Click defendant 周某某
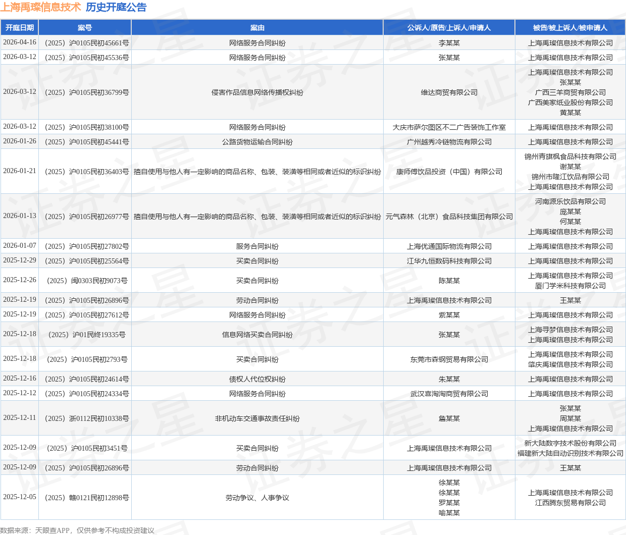 click(x=570, y=419)
